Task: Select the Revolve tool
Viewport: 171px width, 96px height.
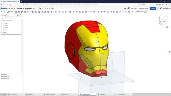Action: click(x=19, y=12)
